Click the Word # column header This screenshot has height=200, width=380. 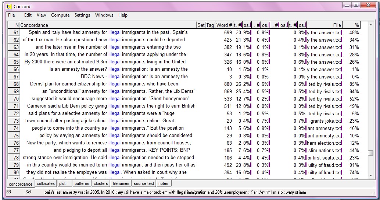pos(224,25)
